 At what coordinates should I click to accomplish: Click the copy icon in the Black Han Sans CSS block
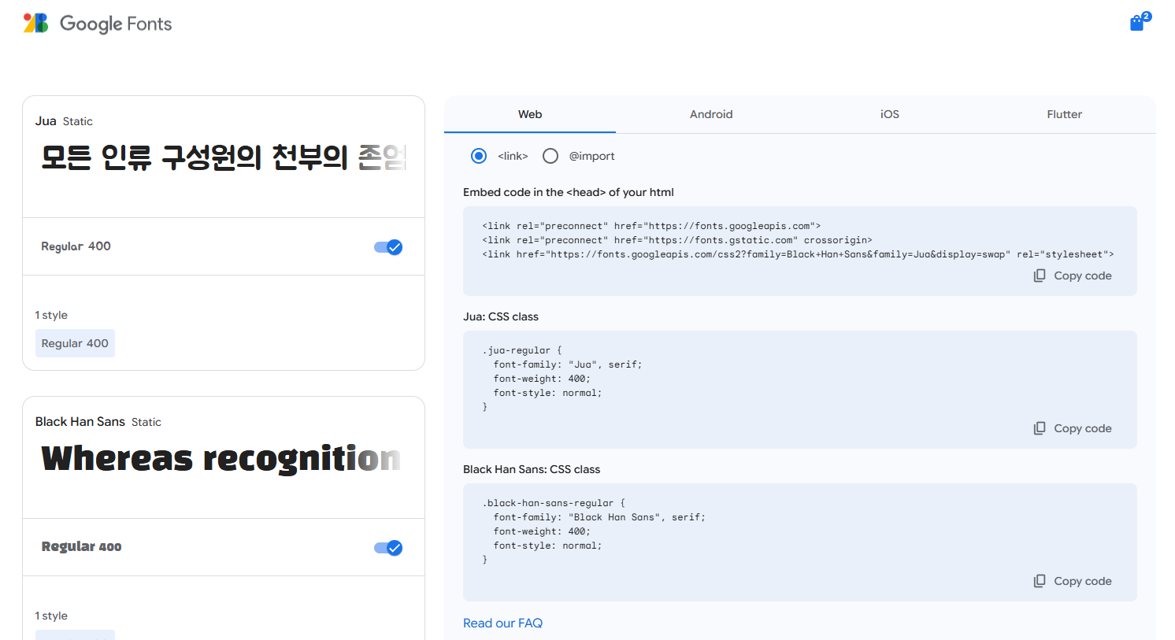tap(1040, 581)
